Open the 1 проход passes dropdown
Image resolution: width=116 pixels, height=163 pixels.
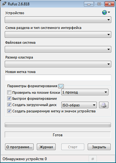pos(85,92)
